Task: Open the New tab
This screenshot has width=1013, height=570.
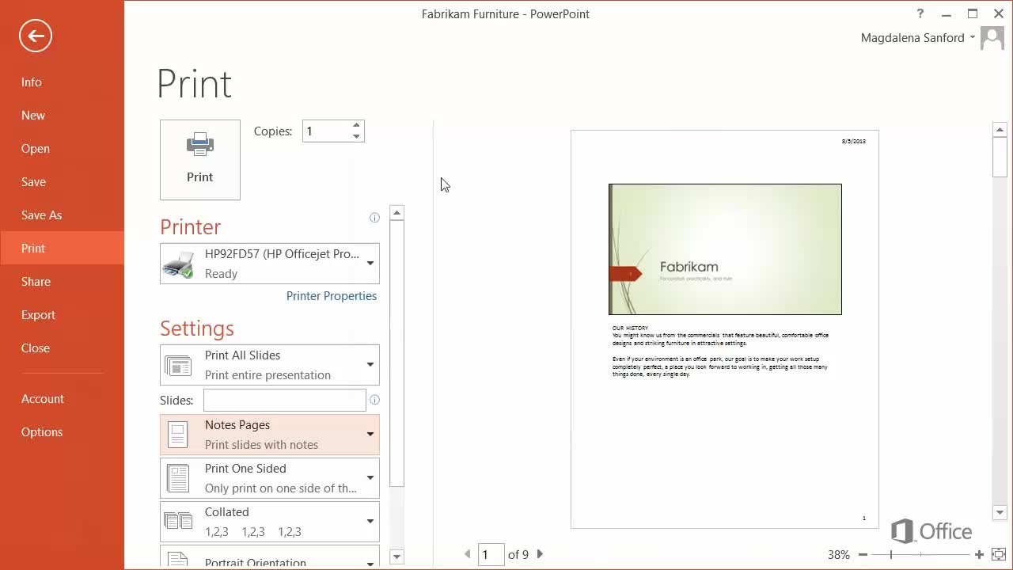Action: pos(62,116)
